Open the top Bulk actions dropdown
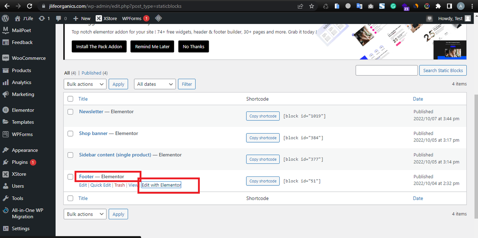478x238 pixels. point(85,84)
